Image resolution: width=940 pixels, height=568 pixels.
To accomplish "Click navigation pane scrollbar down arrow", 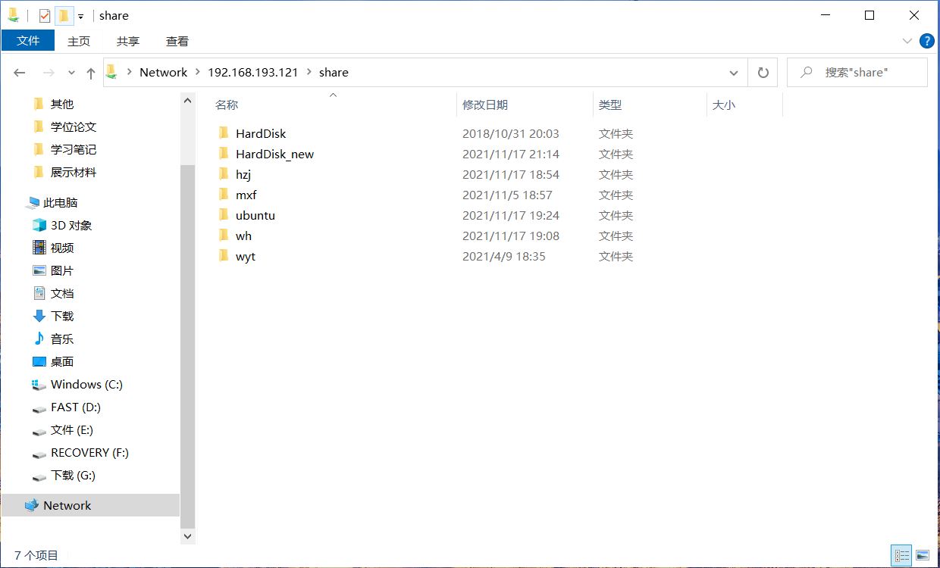I will (x=188, y=535).
